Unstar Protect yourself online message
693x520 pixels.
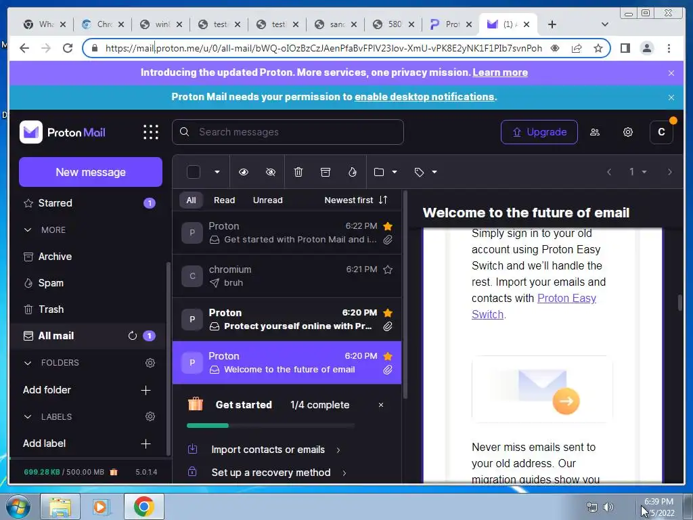click(388, 313)
